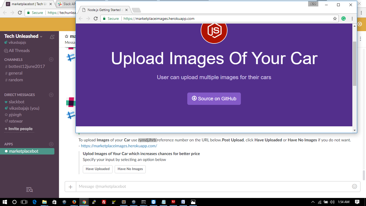Click the Heroku page scrollbar thumb
This screenshot has height=206, width=366.
[x=354, y=64]
